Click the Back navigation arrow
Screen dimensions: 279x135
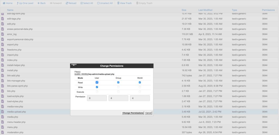pyautogui.click(x=42, y=3)
